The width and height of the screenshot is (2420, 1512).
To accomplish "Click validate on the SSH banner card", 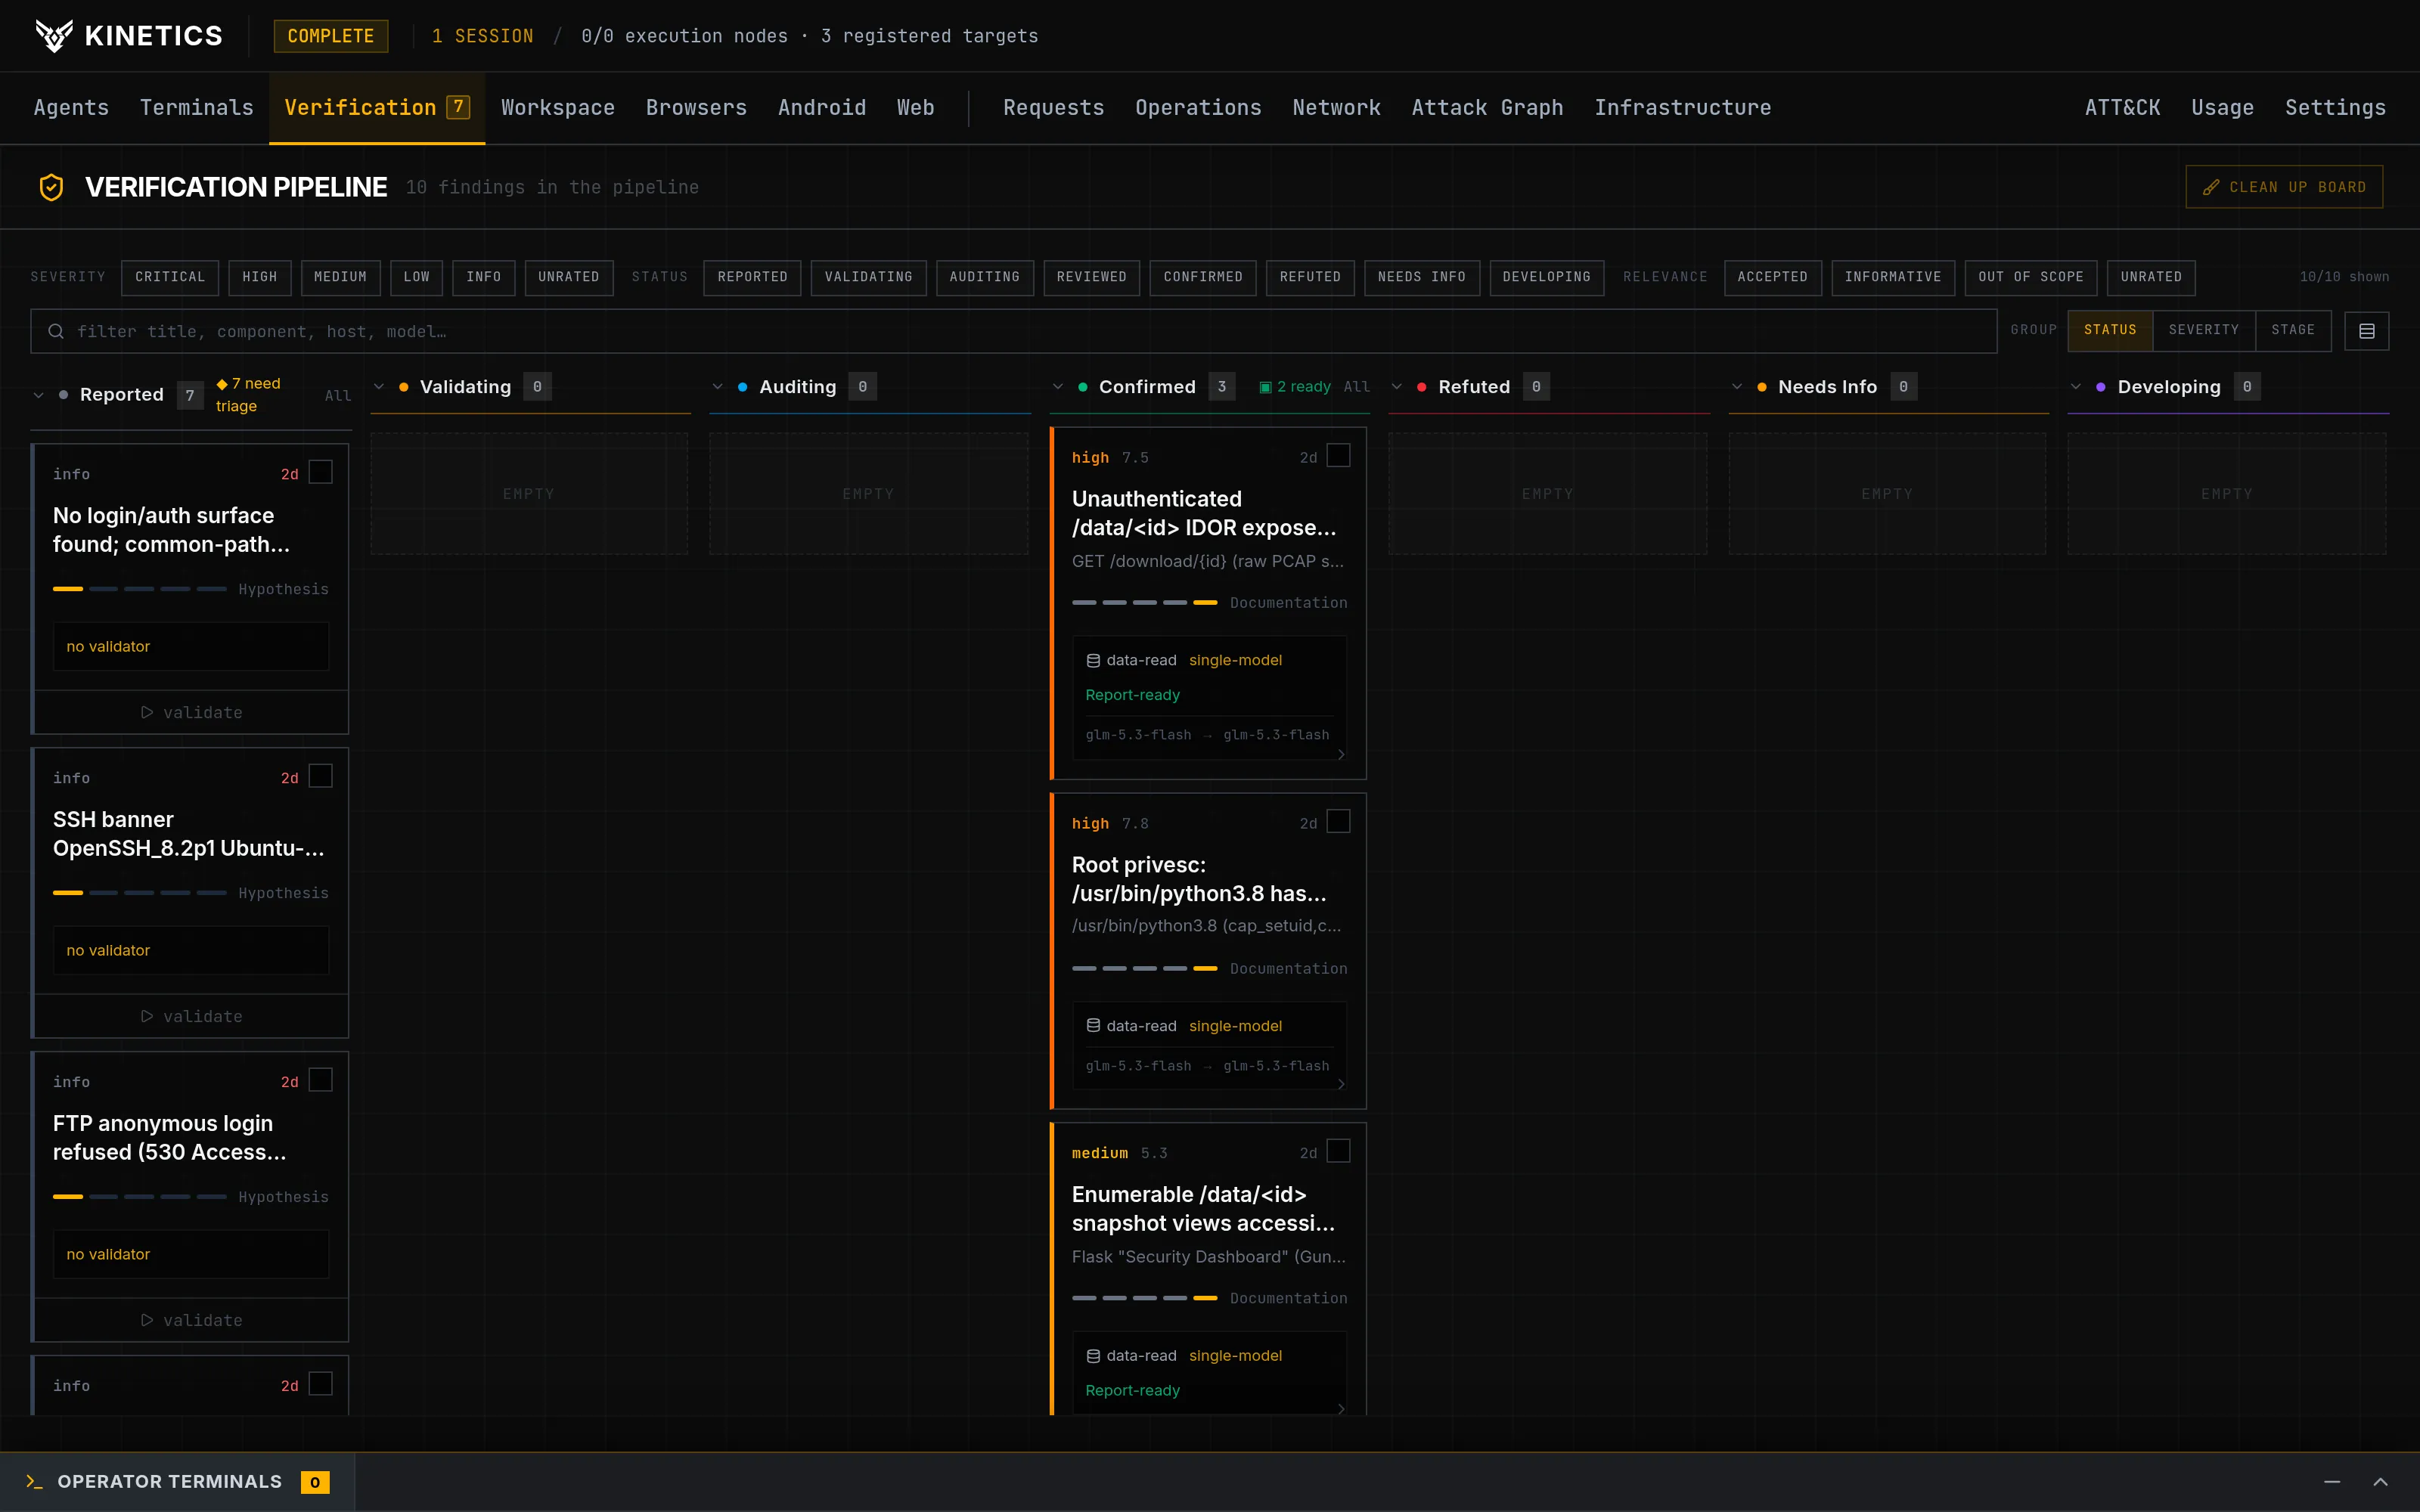I will pyautogui.click(x=191, y=1016).
